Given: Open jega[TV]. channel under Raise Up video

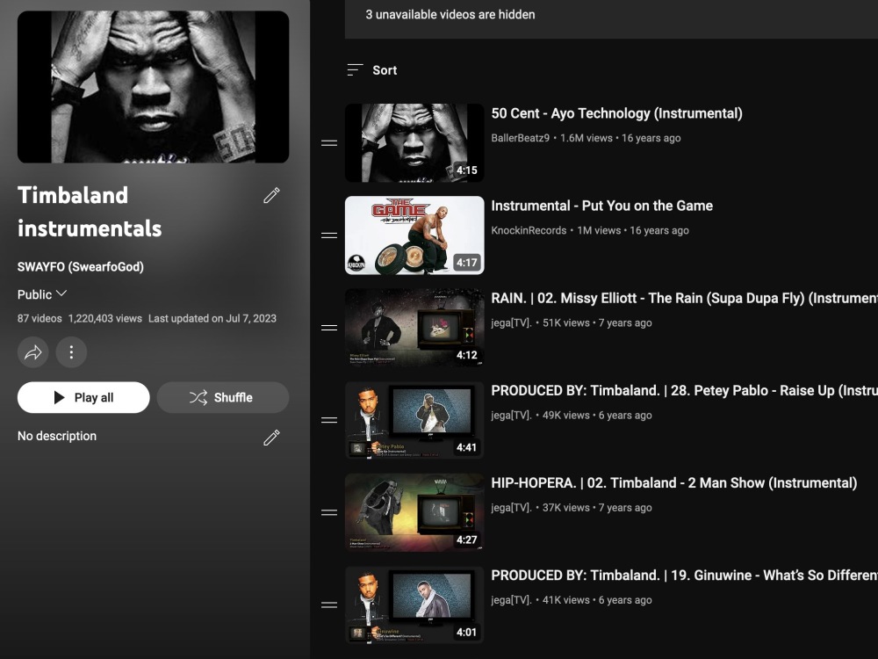Looking at the screenshot, I should point(511,416).
